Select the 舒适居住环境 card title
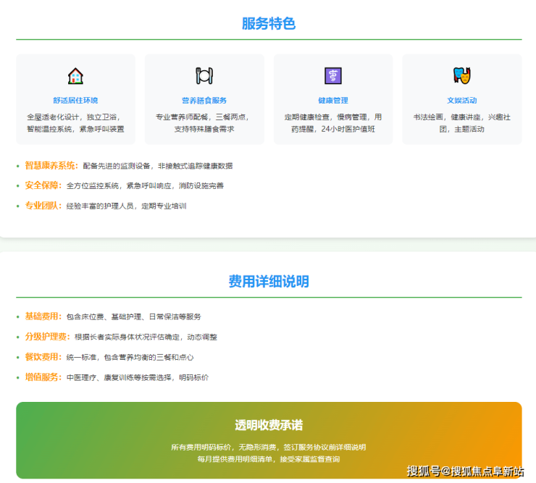 (75, 101)
